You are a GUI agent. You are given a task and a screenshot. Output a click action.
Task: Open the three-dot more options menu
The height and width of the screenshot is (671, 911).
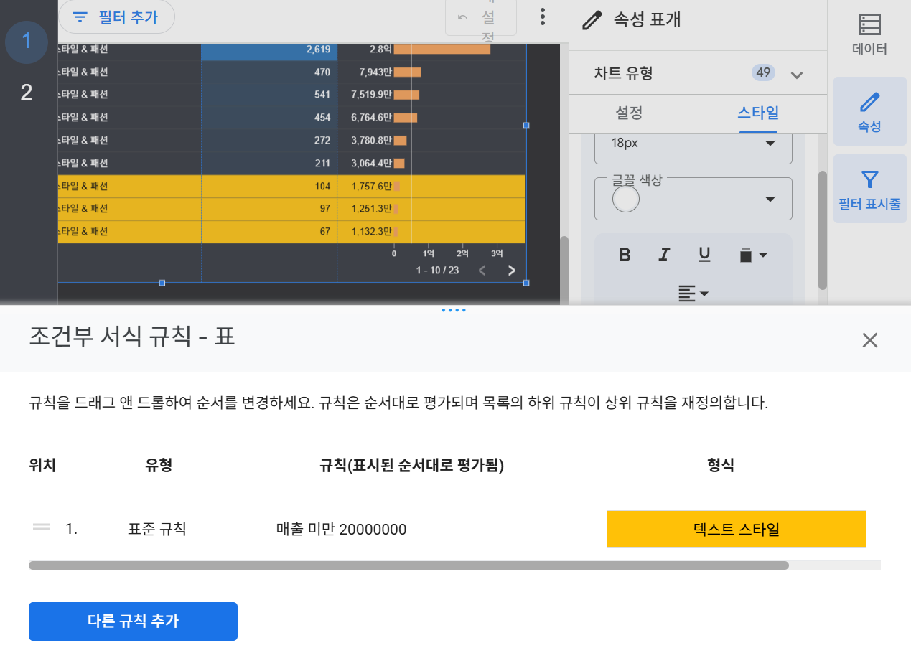(543, 17)
